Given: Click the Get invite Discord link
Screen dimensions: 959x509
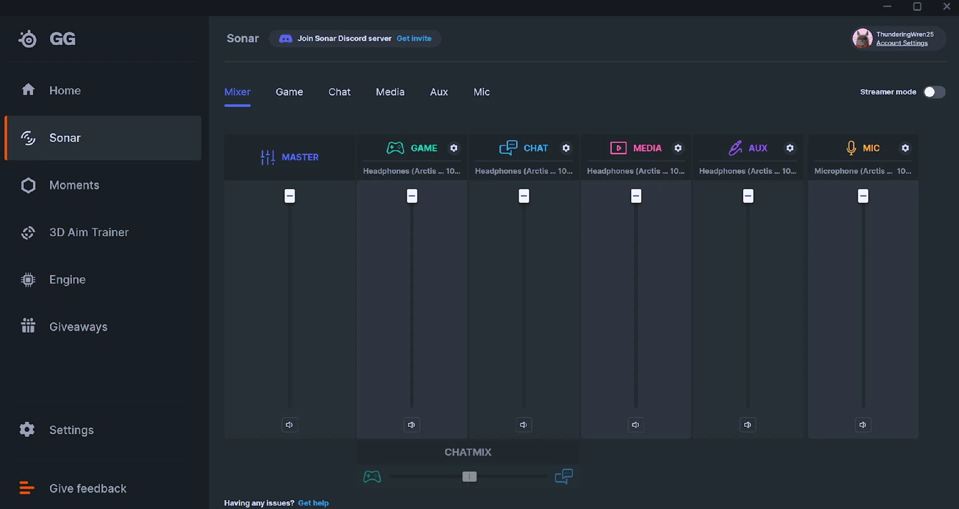Looking at the screenshot, I should [x=414, y=38].
